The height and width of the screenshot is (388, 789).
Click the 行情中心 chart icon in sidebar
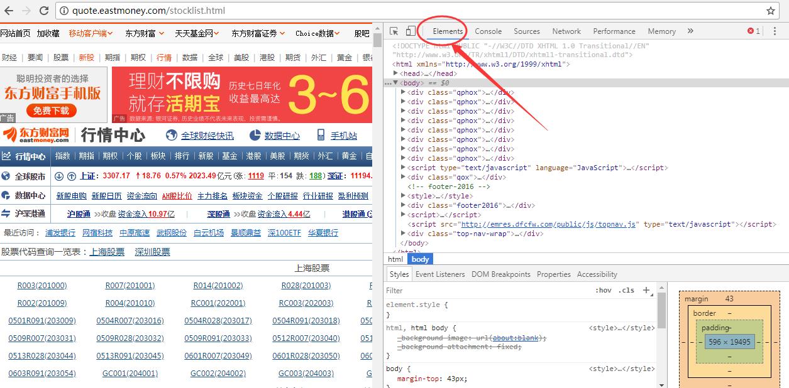8,156
